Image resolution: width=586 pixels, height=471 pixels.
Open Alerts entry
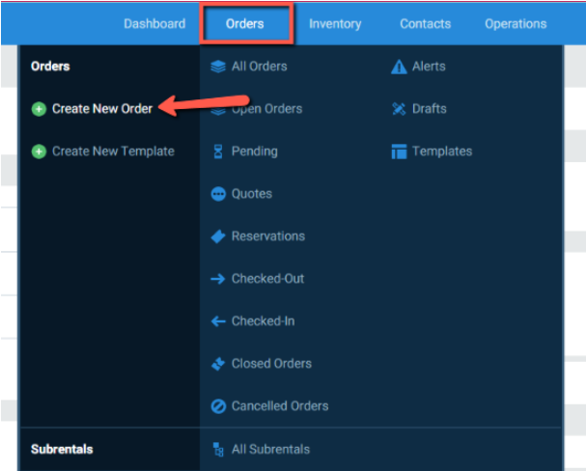click(429, 67)
